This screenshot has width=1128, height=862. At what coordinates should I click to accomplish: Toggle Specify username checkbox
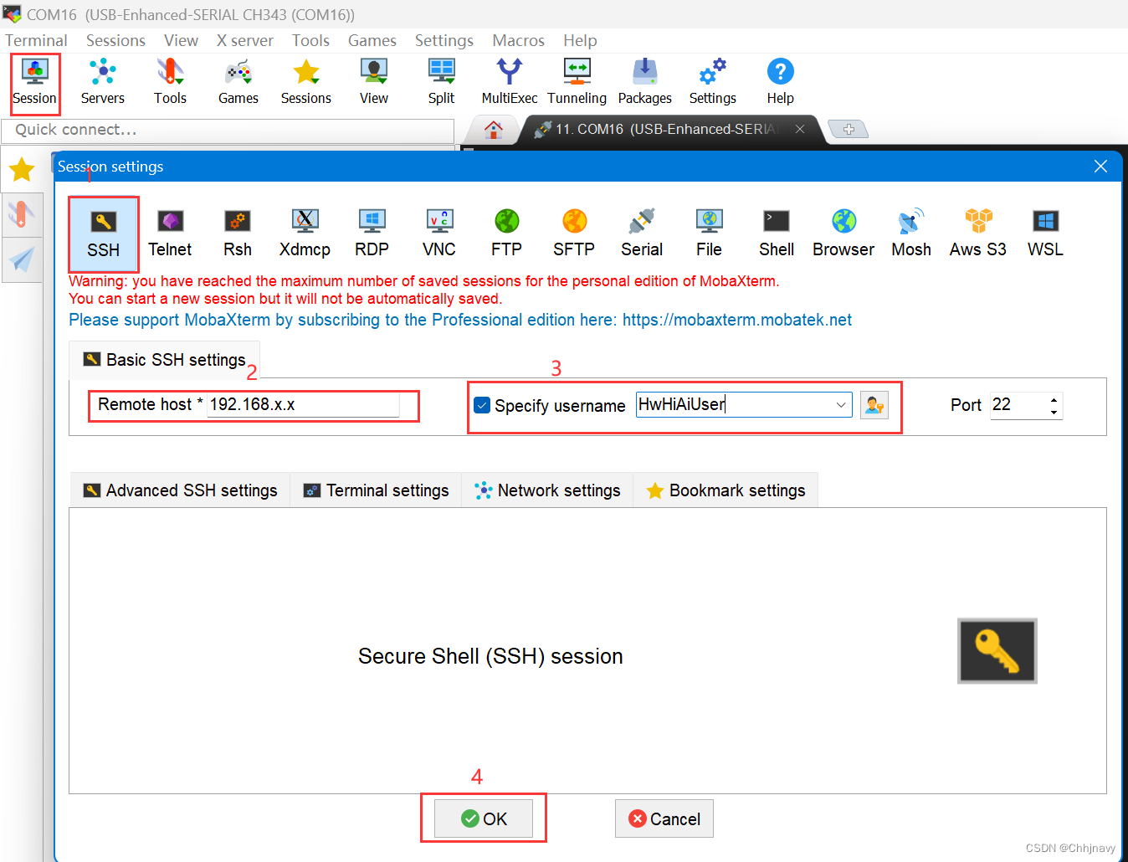482,405
